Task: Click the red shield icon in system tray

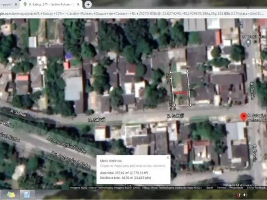Action: tap(238, 195)
